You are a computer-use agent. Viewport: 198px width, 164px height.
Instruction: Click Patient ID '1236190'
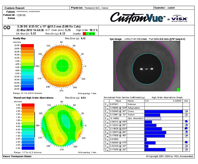21,15
